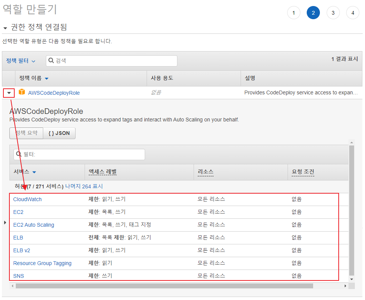Click the CloudWatch row's 모든 리소스 cell
The height and width of the screenshot is (300, 365).
tap(211, 199)
